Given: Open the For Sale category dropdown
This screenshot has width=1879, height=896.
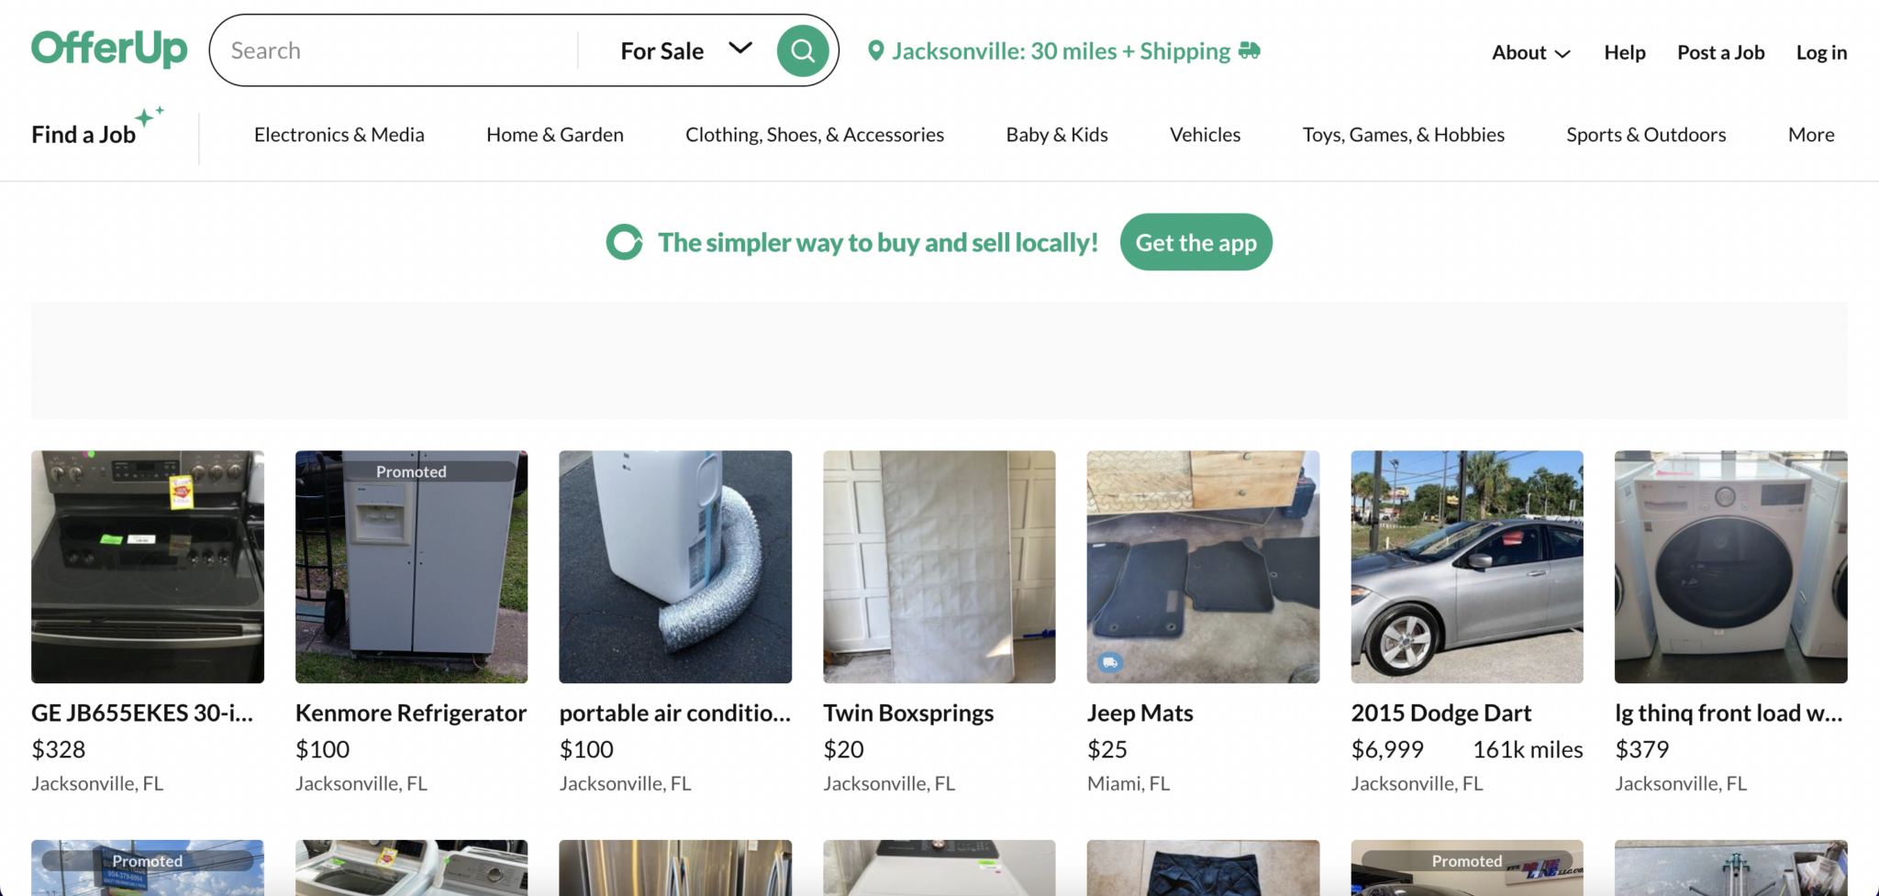Looking at the screenshot, I should 684,50.
